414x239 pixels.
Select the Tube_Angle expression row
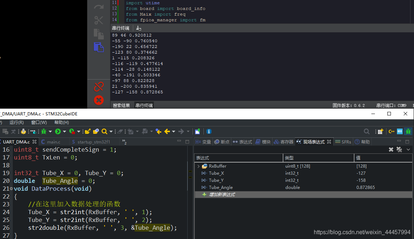point(303,188)
